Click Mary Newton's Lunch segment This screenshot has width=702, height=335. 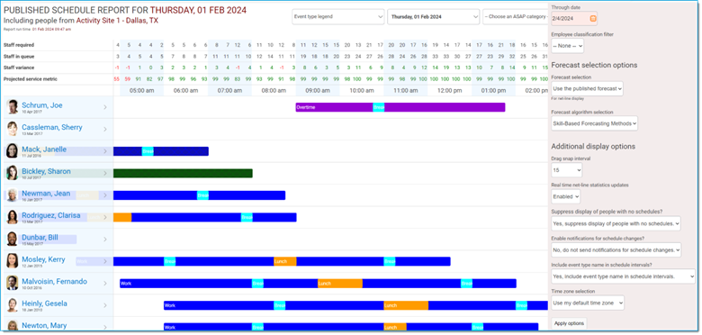click(395, 328)
